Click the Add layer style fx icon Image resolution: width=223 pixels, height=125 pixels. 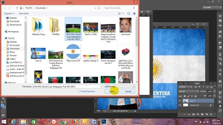[189, 114]
